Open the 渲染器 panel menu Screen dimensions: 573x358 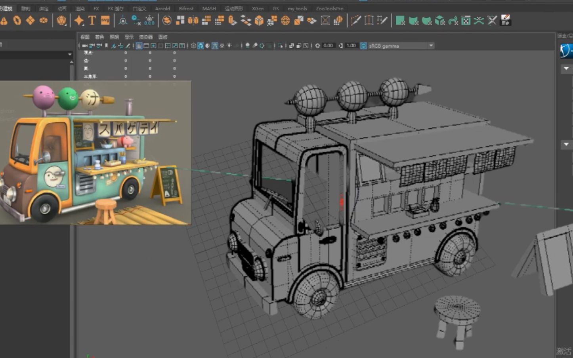pos(147,36)
